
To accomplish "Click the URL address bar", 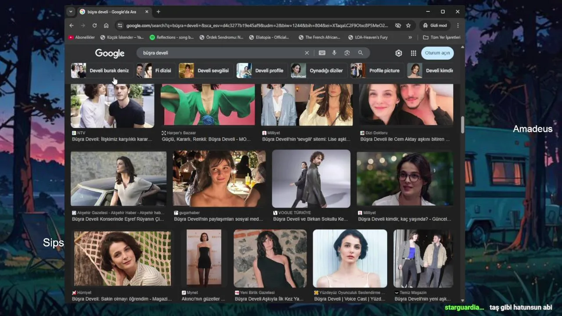I will tap(257, 25).
